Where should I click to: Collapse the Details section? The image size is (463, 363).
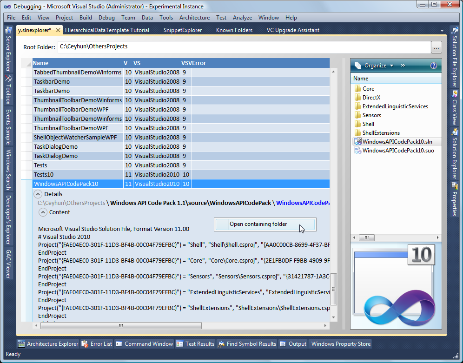pyautogui.click(x=38, y=194)
